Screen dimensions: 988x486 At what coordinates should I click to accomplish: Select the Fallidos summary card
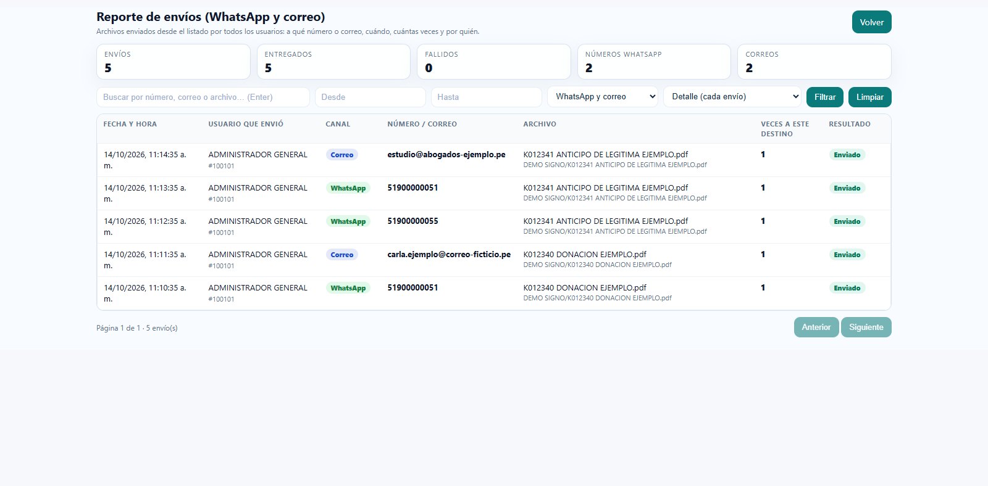494,62
